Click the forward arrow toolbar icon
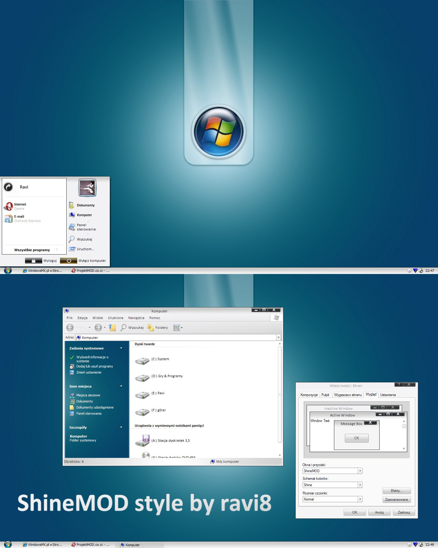Image resolution: width=438 pixels, height=548 pixels. pos(98,328)
